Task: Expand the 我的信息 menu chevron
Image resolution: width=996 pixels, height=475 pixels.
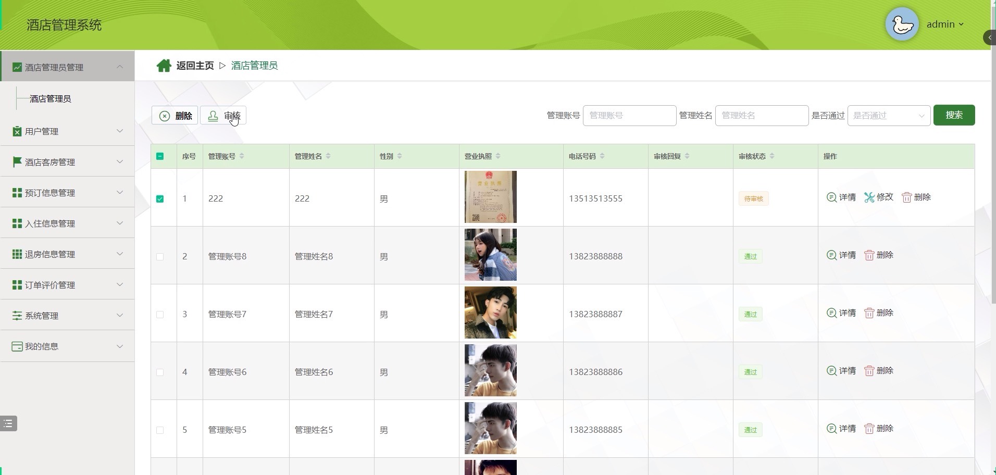Action: pyautogui.click(x=120, y=346)
